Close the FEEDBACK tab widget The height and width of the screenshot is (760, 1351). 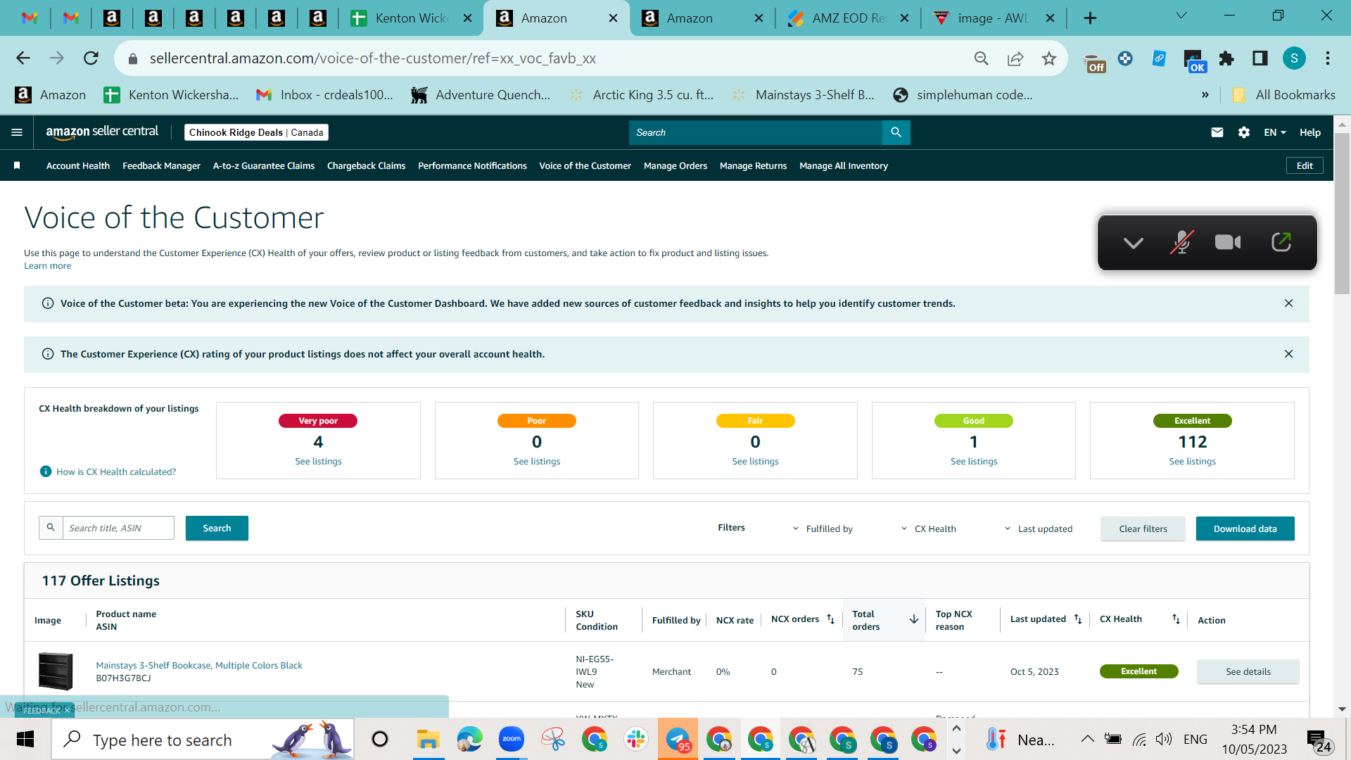67,711
